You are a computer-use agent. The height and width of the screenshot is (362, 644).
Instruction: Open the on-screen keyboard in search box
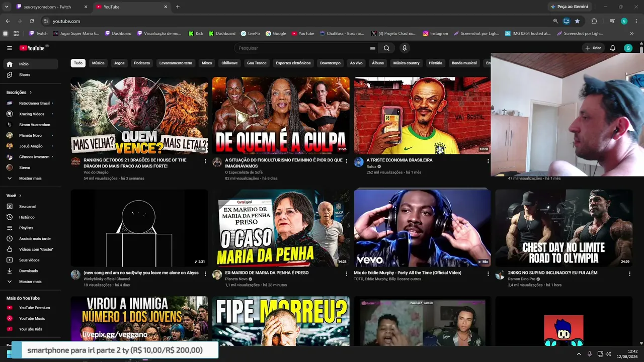[373, 48]
